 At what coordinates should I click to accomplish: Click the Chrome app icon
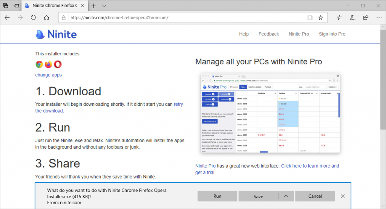coord(39,64)
